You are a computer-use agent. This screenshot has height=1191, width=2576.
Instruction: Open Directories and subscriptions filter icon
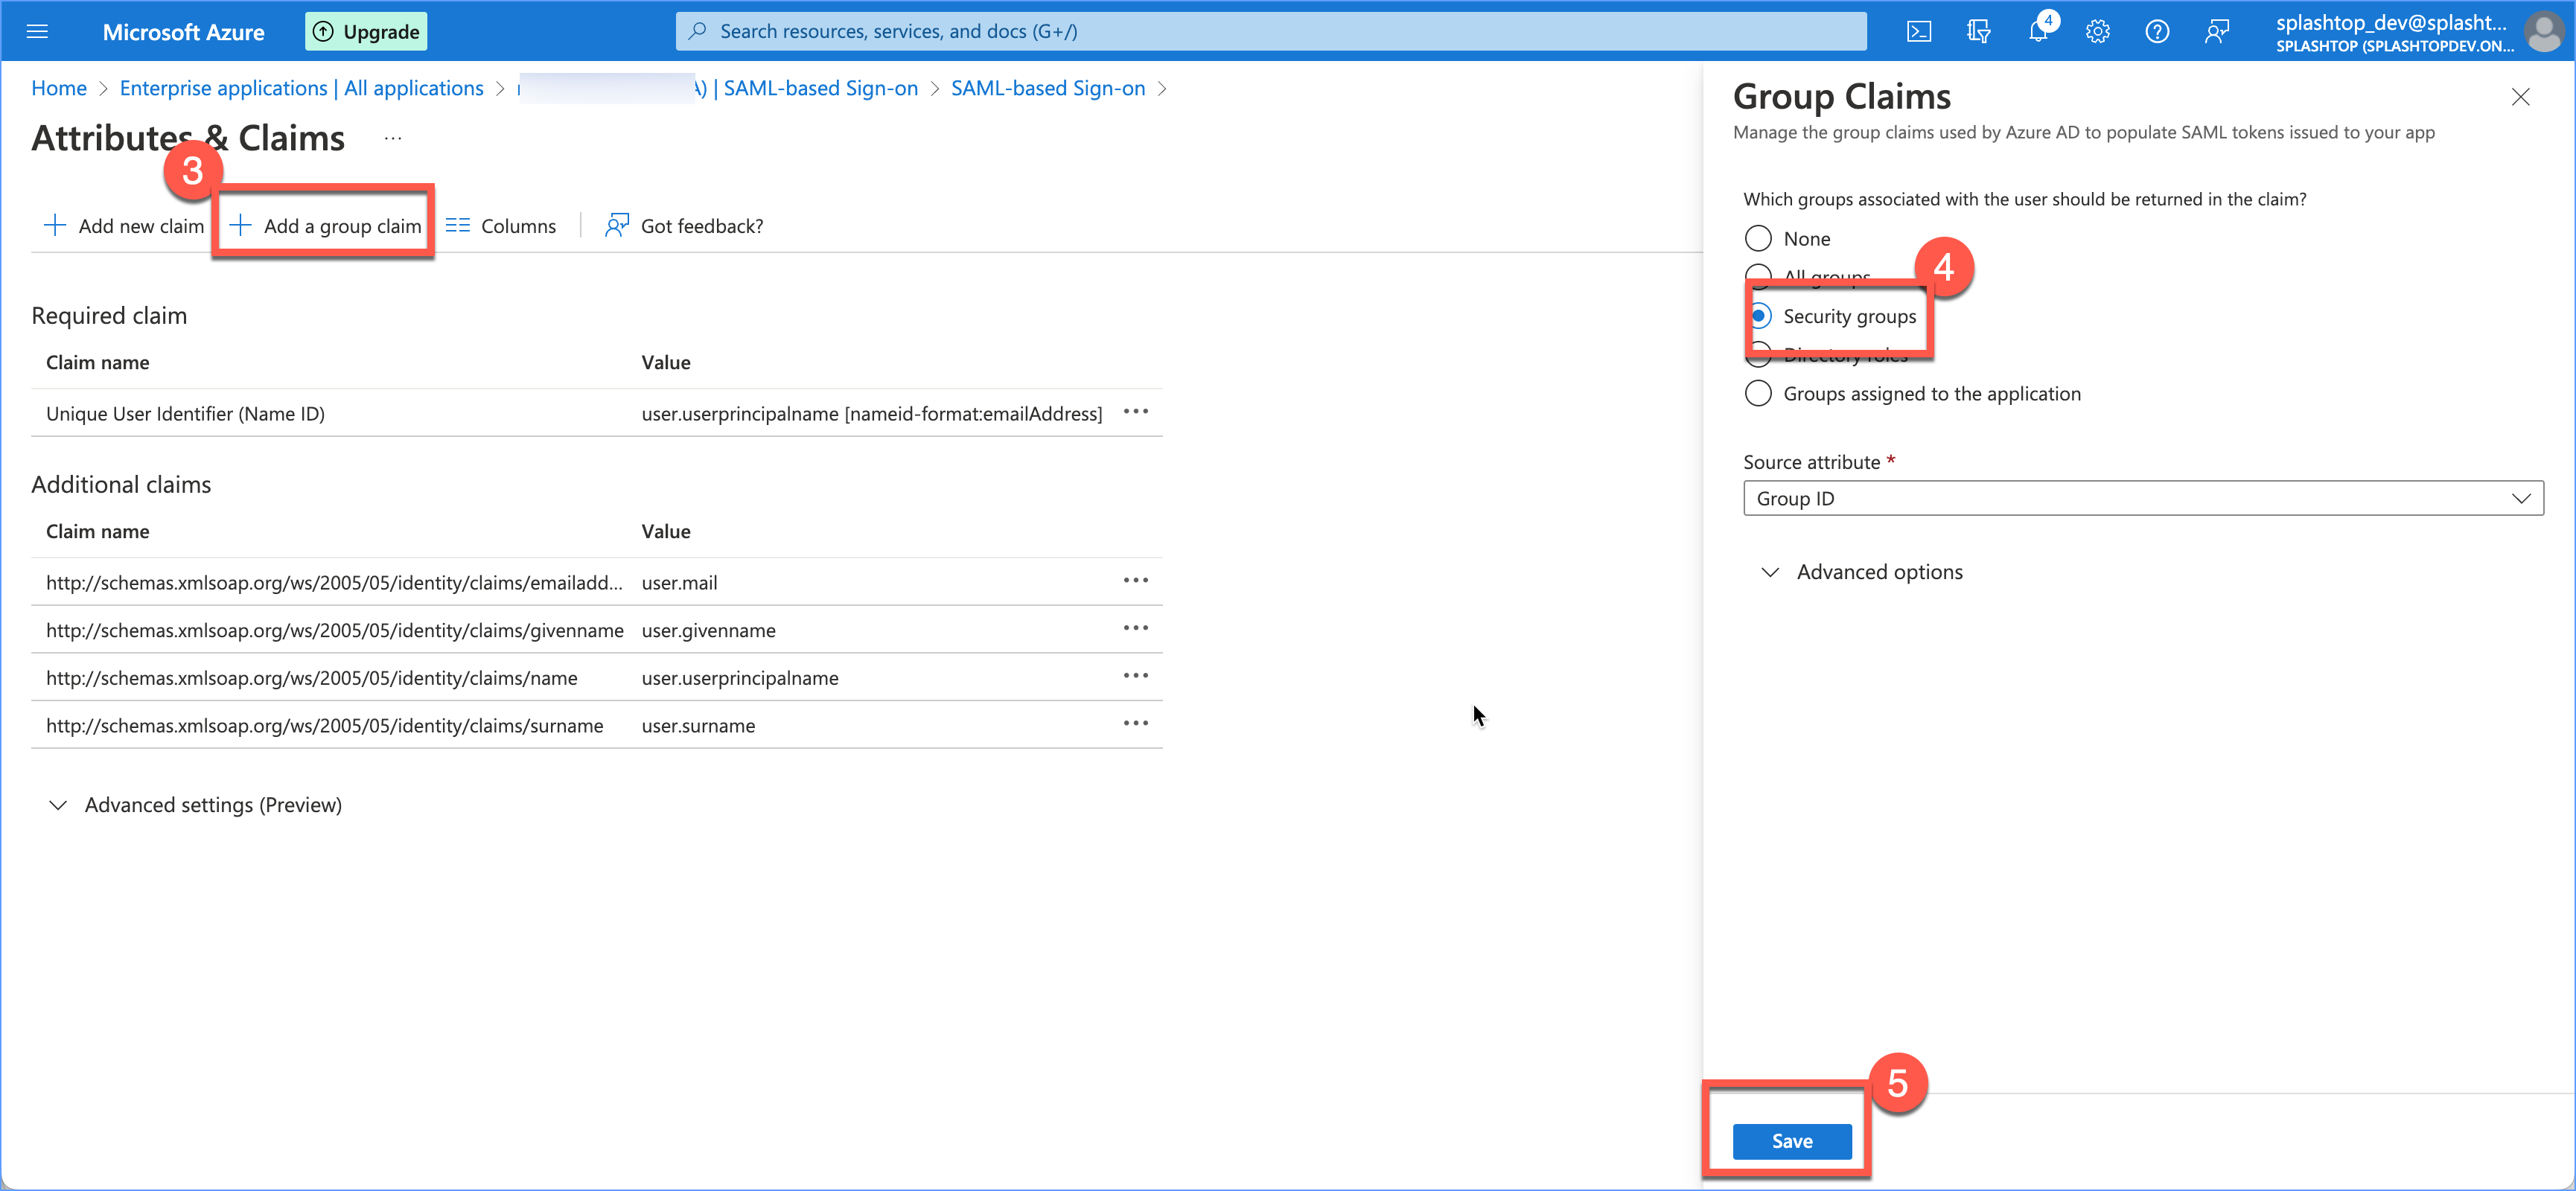tap(1977, 31)
